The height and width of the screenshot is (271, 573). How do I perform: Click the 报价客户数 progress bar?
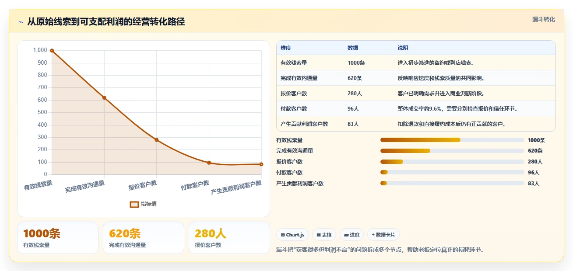tap(452, 162)
